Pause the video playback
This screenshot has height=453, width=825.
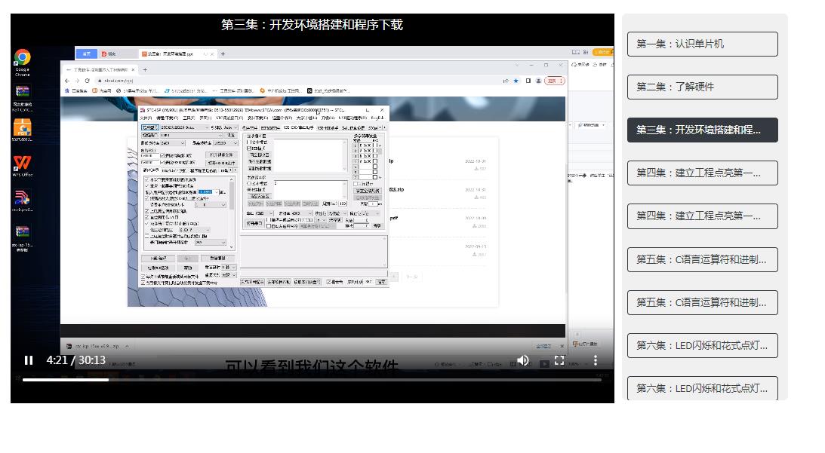pyautogui.click(x=29, y=360)
